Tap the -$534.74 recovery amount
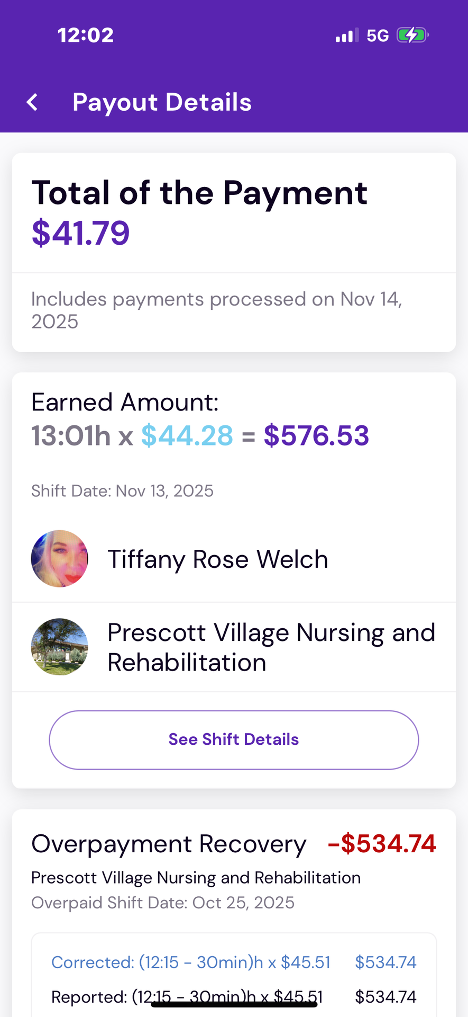Viewport: 468px width, 1017px height. coord(382,844)
